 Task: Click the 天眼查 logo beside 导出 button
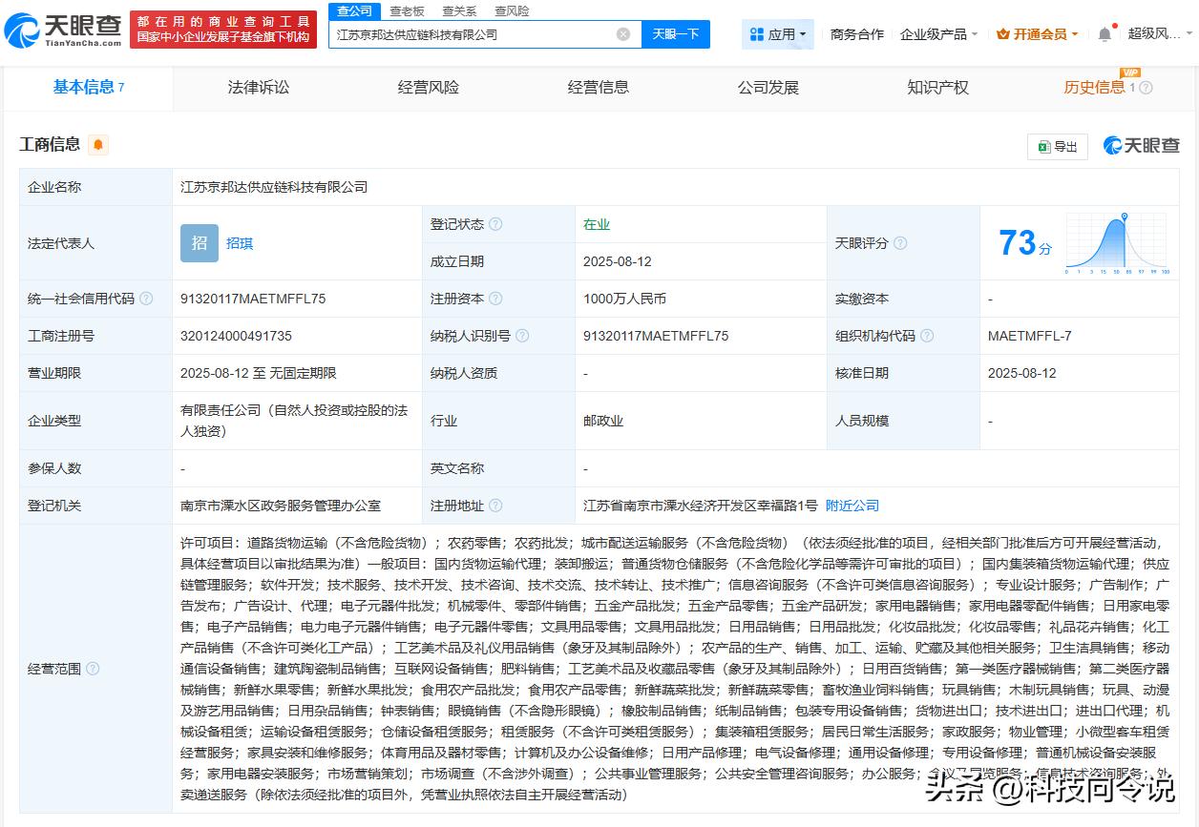1142,145
